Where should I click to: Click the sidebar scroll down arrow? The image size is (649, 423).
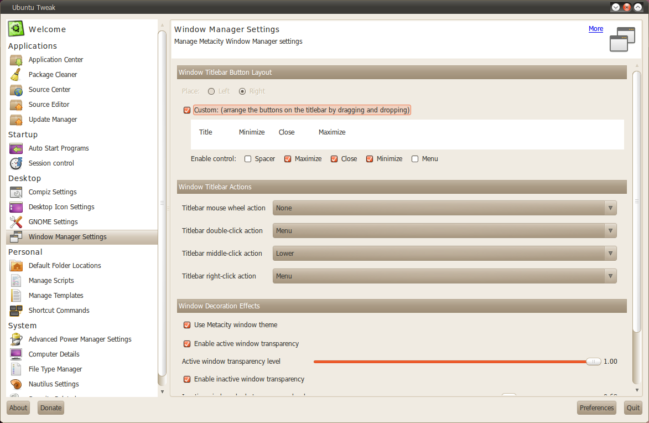[x=162, y=391]
